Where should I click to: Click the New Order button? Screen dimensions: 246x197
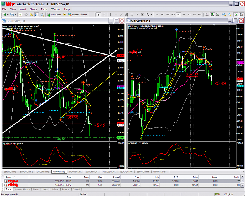coord(54,15)
